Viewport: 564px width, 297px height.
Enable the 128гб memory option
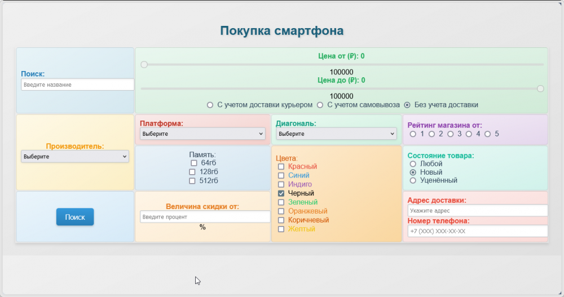[x=192, y=172]
